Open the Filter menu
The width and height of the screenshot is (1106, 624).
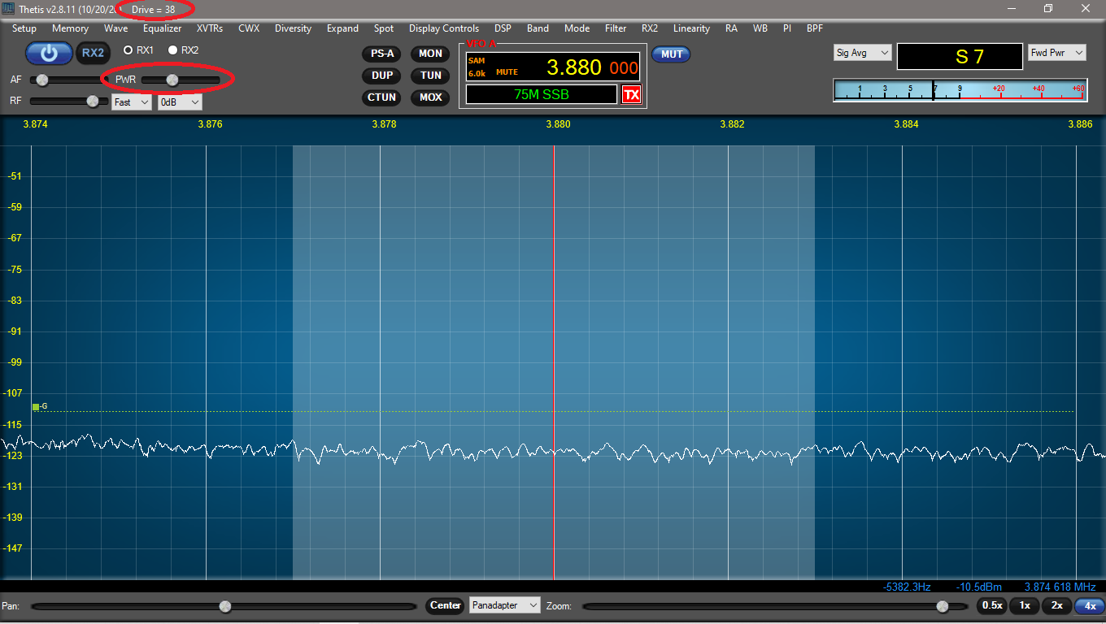point(616,28)
